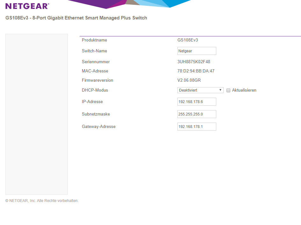The image size is (301, 225).
Task: Click the firmware version V2.06.08GR text
Action: pyautogui.click(x=189, y=80)
